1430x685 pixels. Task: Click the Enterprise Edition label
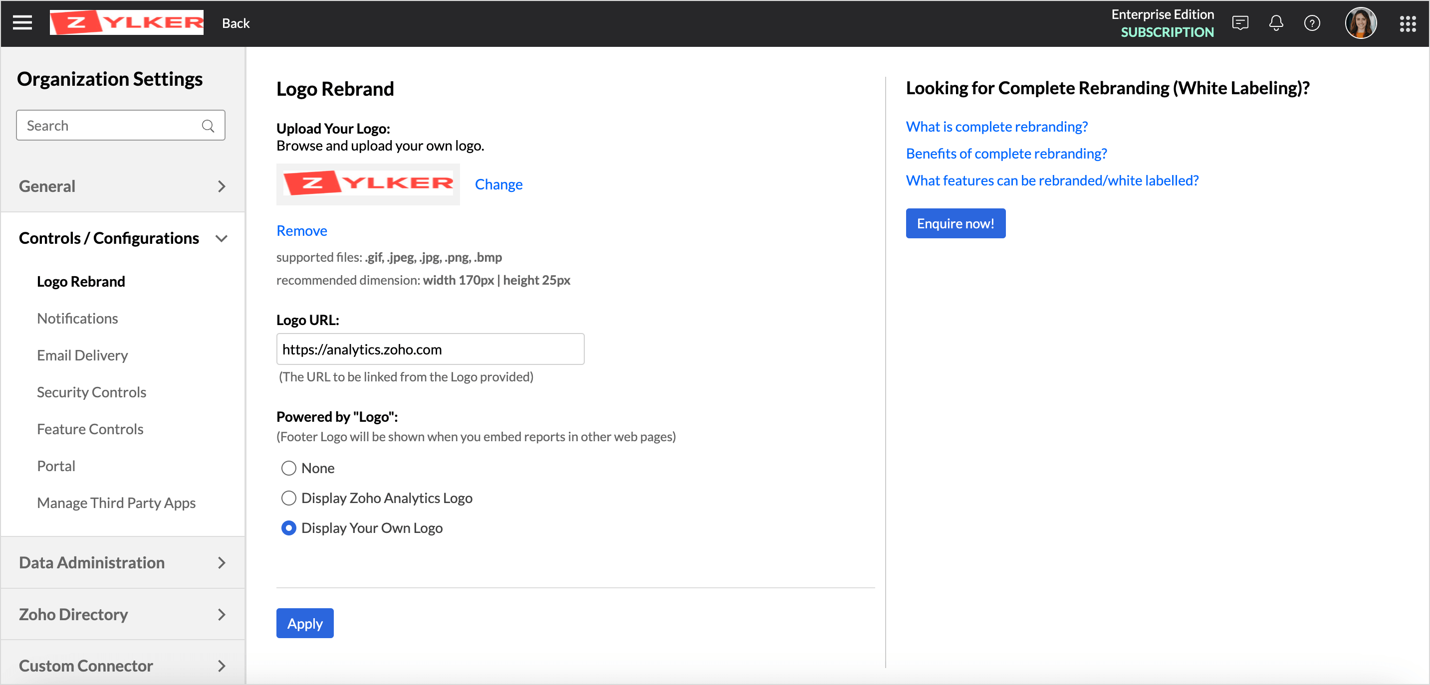[x=1163, y=14]
